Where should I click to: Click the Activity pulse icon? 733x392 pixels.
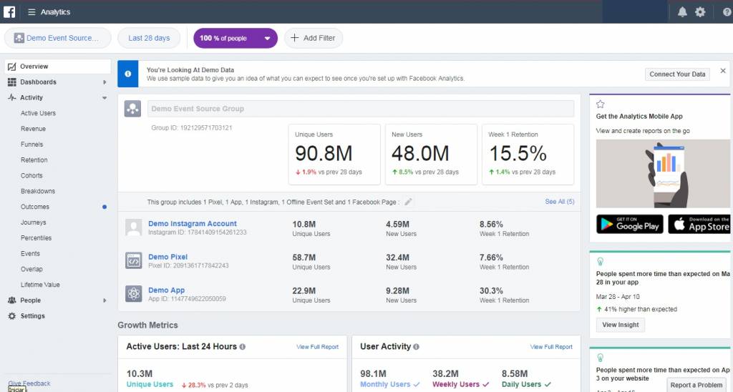[x=12, y=98]
